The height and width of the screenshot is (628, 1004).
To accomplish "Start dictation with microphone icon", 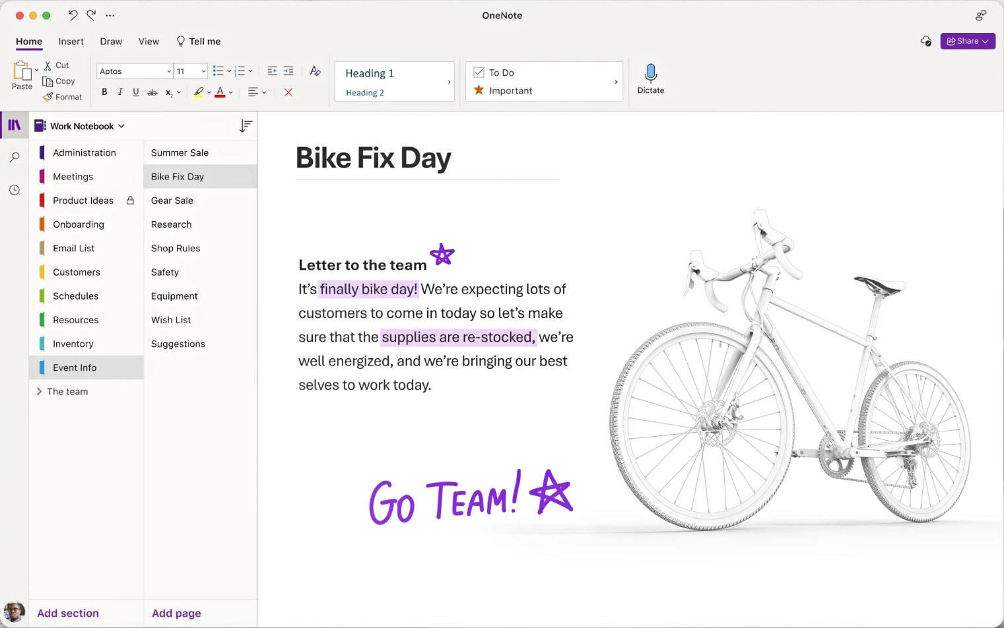I will point(651,73).
